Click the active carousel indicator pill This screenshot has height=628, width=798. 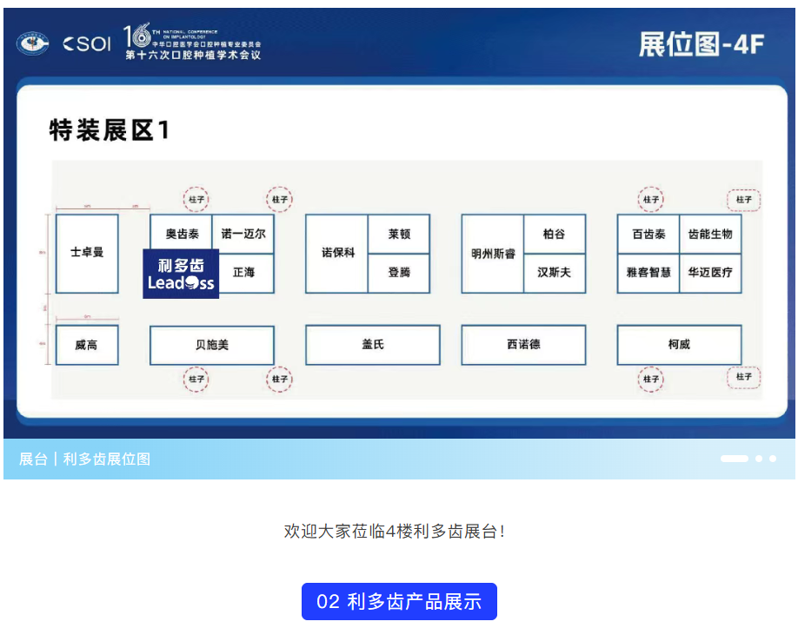tap(734, 459)
